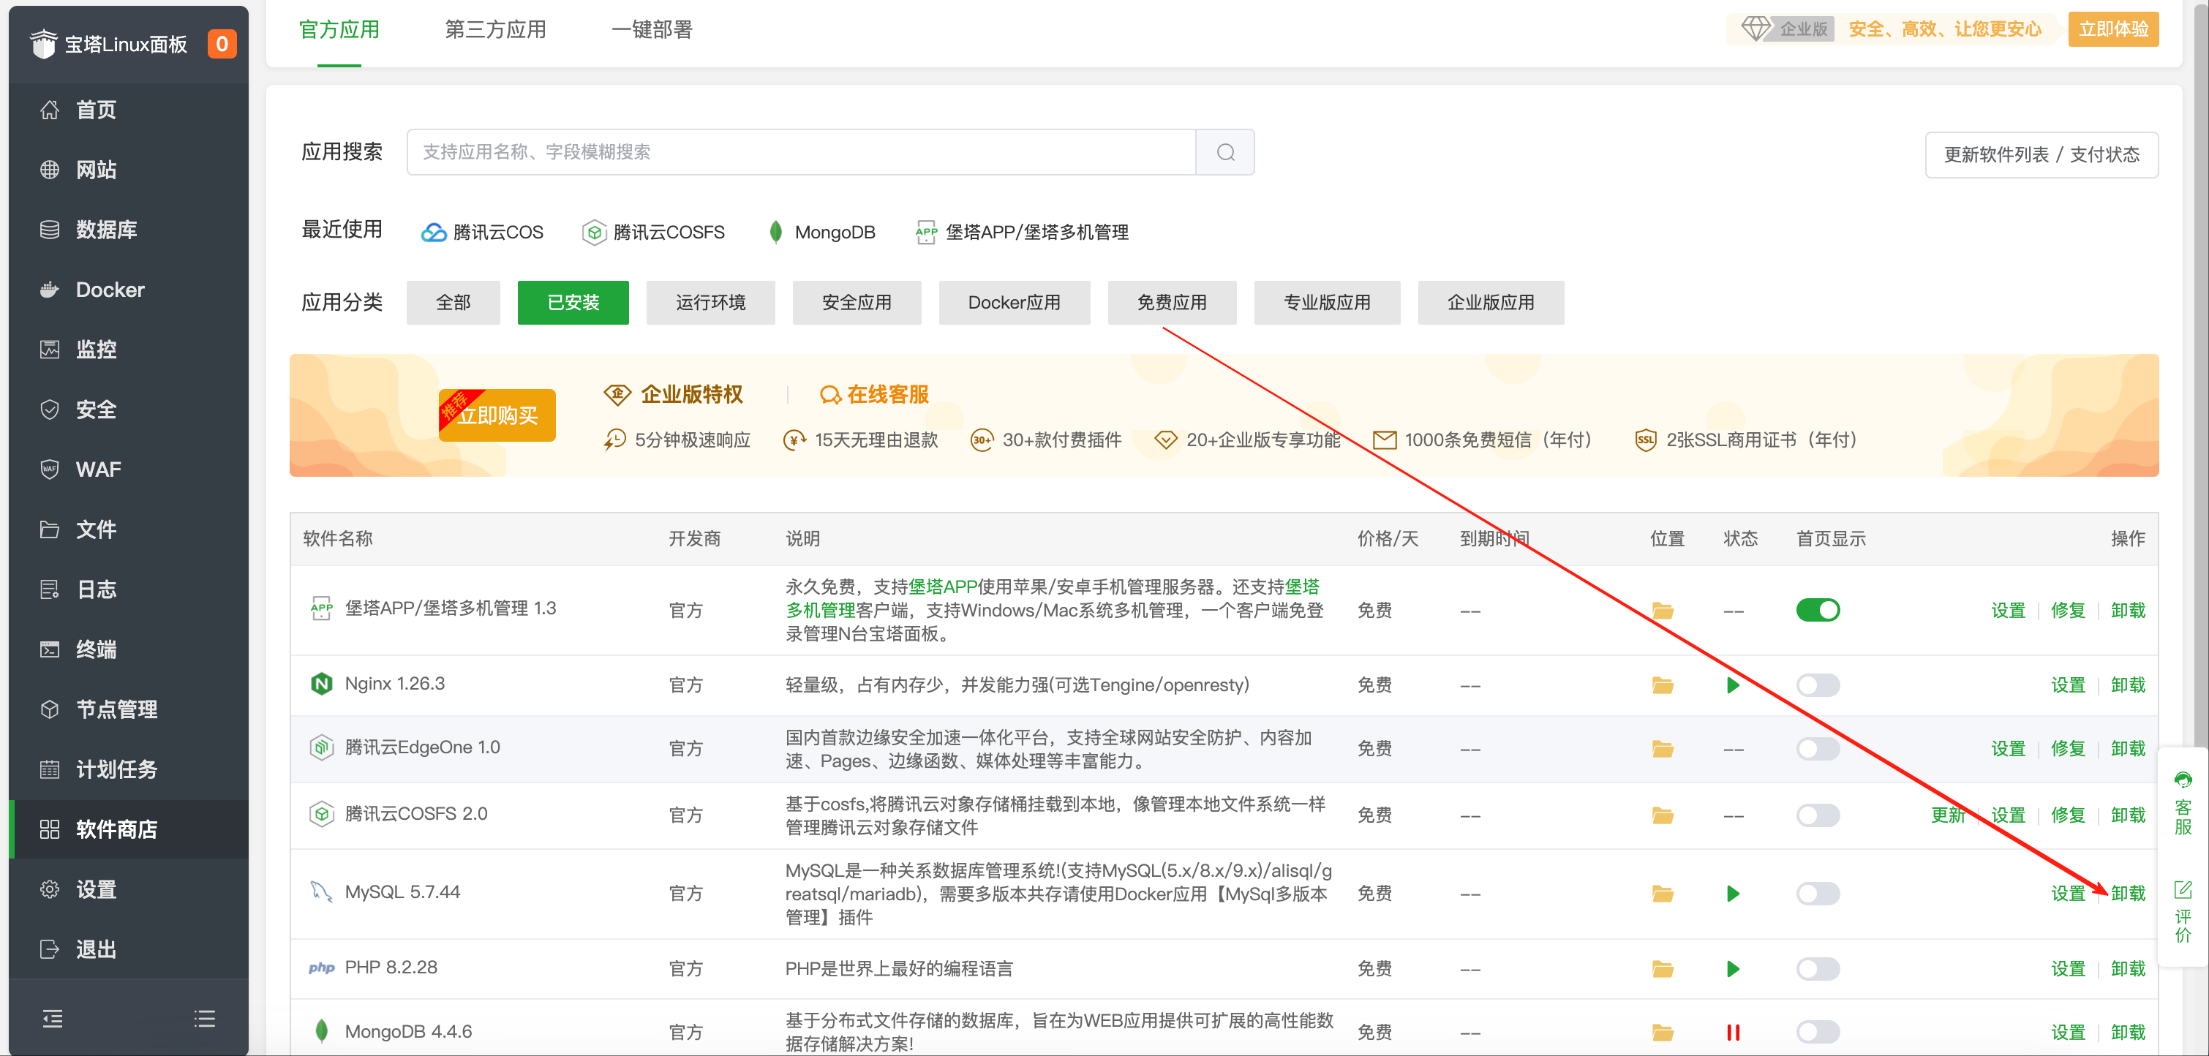This screenshot has width=2209, height=1056.
Task: Click the 立即购买 purchase button
Action: pos(497,415)
